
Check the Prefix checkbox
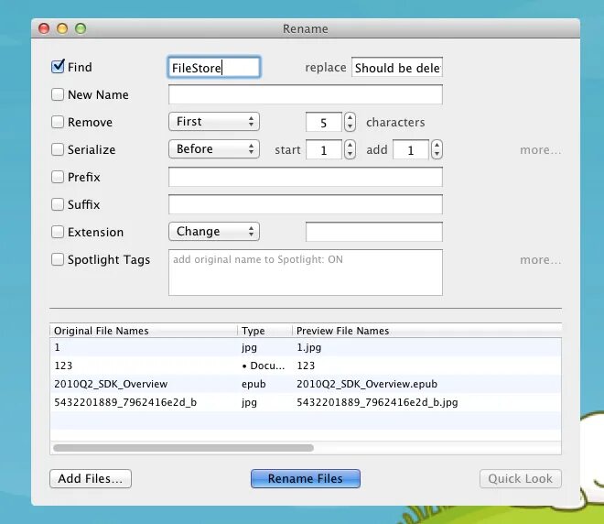(58, 177)
